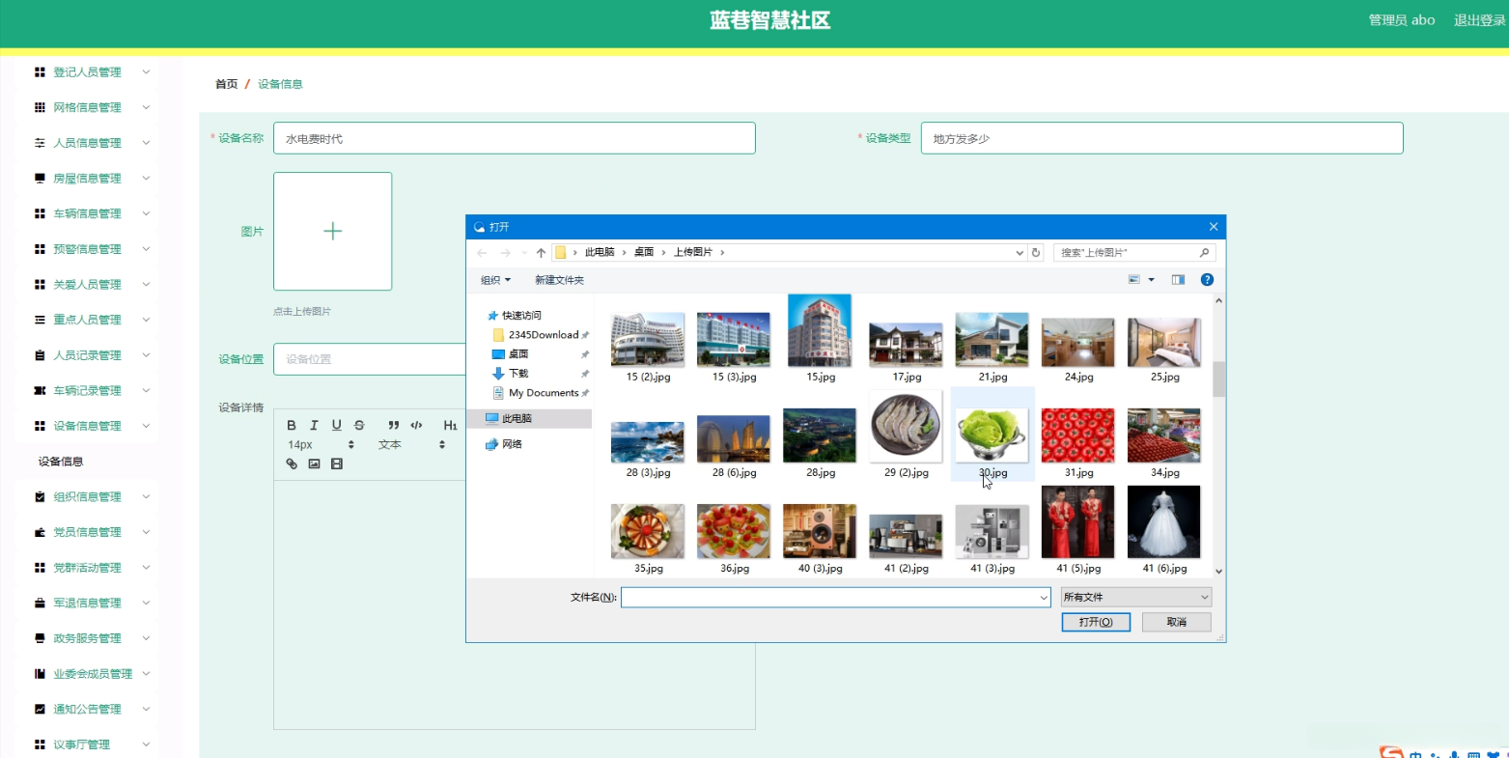The width and height of the screenshot is (1509, 758).
Task: Go back in the file dialog navigation
Action: (482, 252)
